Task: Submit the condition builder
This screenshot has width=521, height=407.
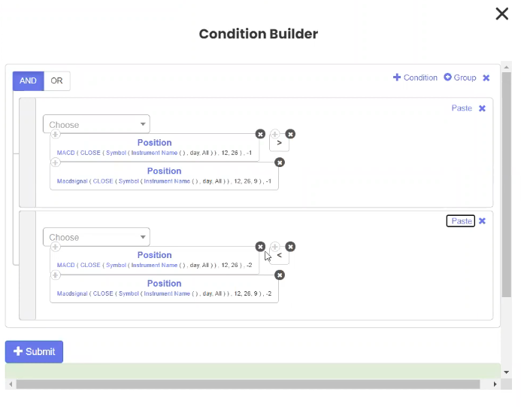Action: pos(34,351)
